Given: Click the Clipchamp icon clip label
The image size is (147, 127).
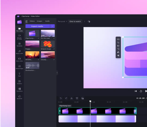Looking at the screenshot, I should click(65, 106).
